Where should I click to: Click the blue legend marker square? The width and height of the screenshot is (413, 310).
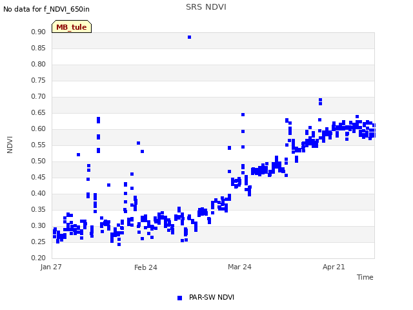(x=179, y=298)
